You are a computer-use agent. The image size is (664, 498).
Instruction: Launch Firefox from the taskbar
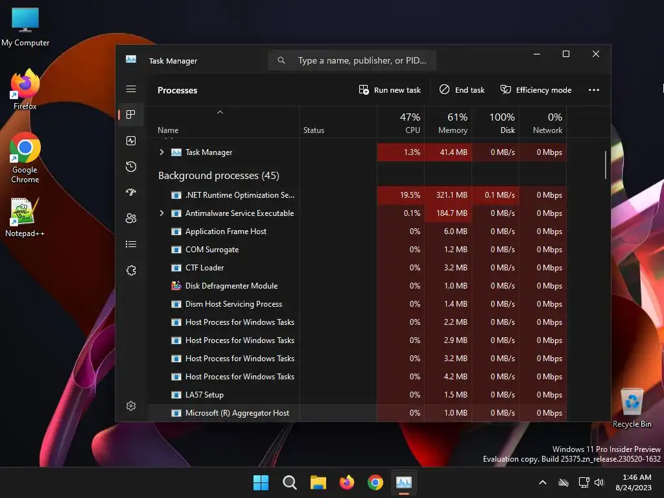click(x=347, y=482)
